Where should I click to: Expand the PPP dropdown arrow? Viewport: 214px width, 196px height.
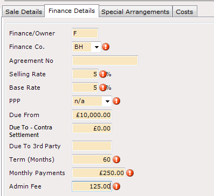[107, 101]
